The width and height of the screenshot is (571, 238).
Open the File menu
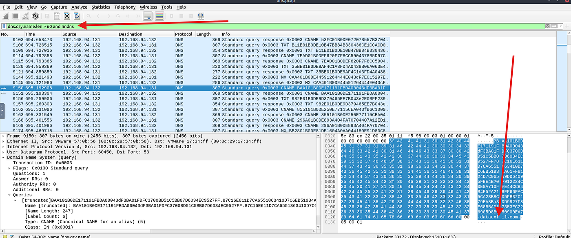click(x=7, y=7)
